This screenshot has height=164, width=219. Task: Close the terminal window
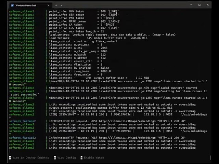coord(208,5)
